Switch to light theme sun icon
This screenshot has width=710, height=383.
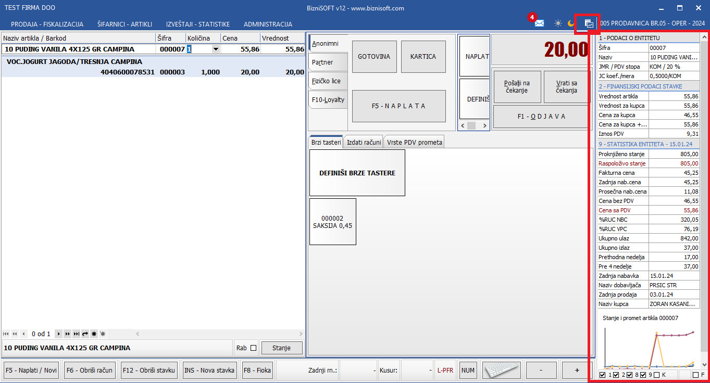coord(558,23)
